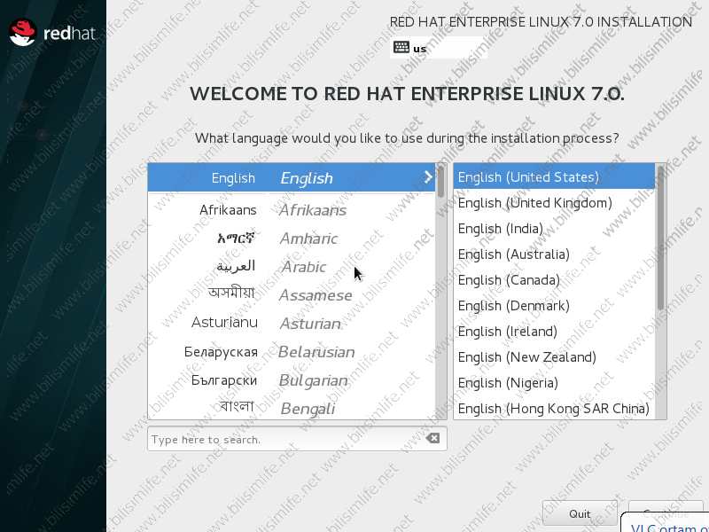Select Asturian as installation language
The height and width of the screenshot is (532, 709).
point(291,324)
